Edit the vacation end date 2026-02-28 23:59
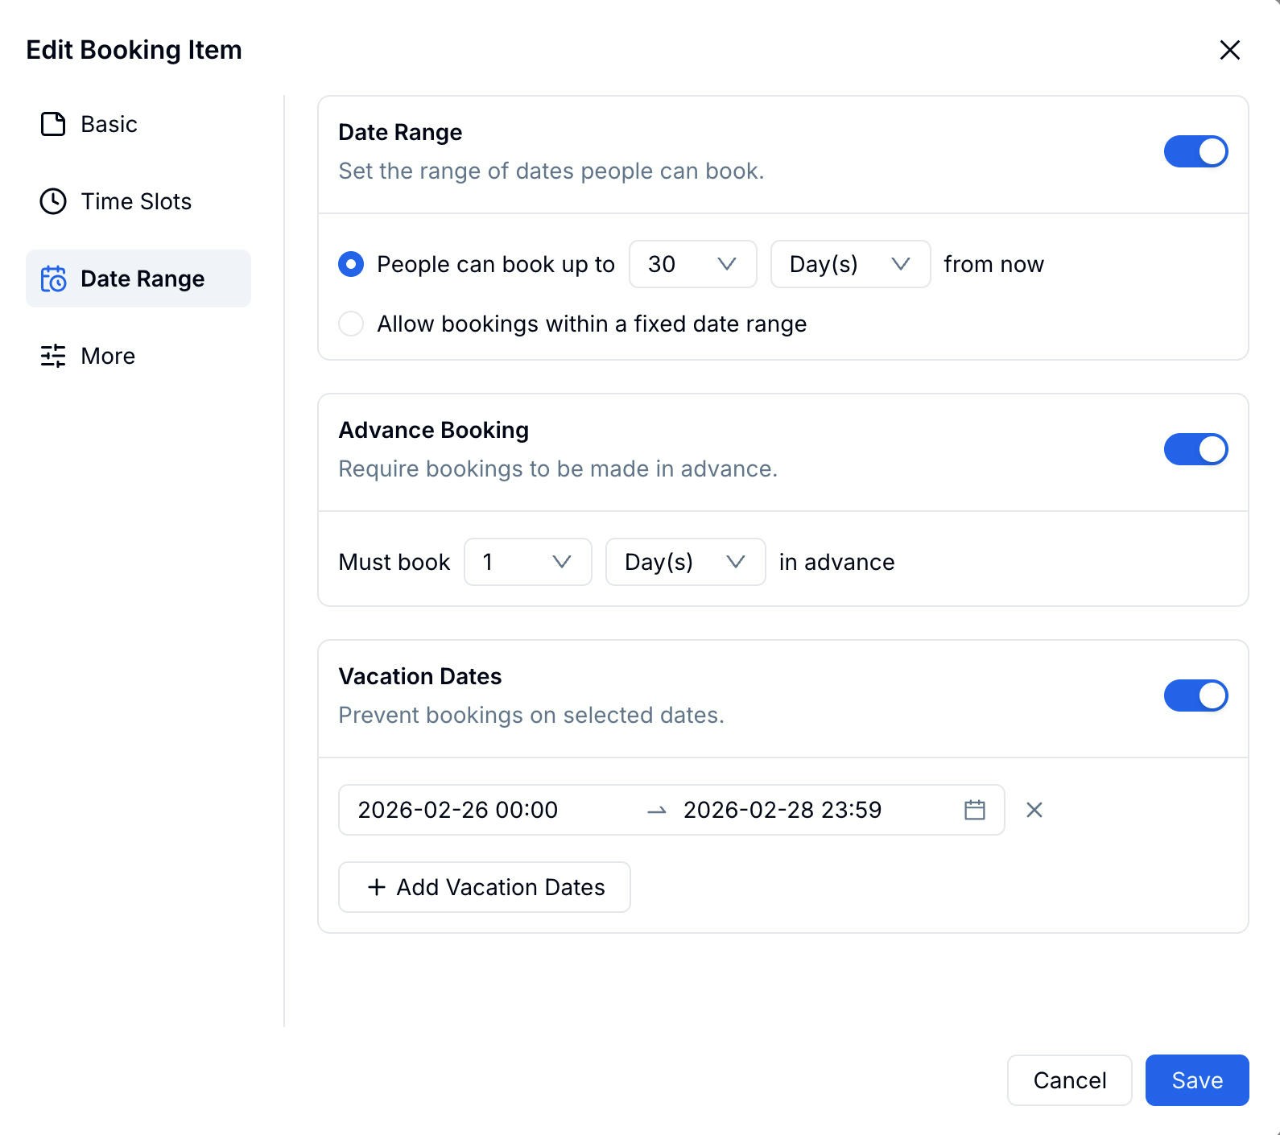 pyautogui.click(x=782, y=810)
